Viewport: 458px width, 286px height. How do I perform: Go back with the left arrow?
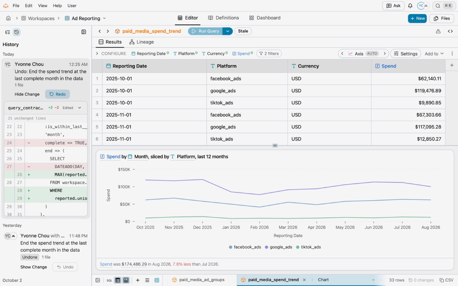point(100,31)
